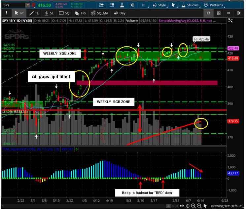Click the scroll right arrow in bottom bar
The width and height of the screenshot is (246, 211).
(177, 206)
